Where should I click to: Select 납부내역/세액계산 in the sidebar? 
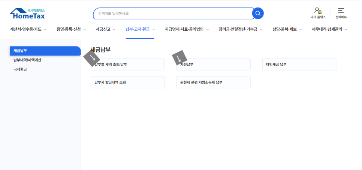pos(27,60)
